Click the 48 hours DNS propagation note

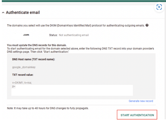pos(48,108)
